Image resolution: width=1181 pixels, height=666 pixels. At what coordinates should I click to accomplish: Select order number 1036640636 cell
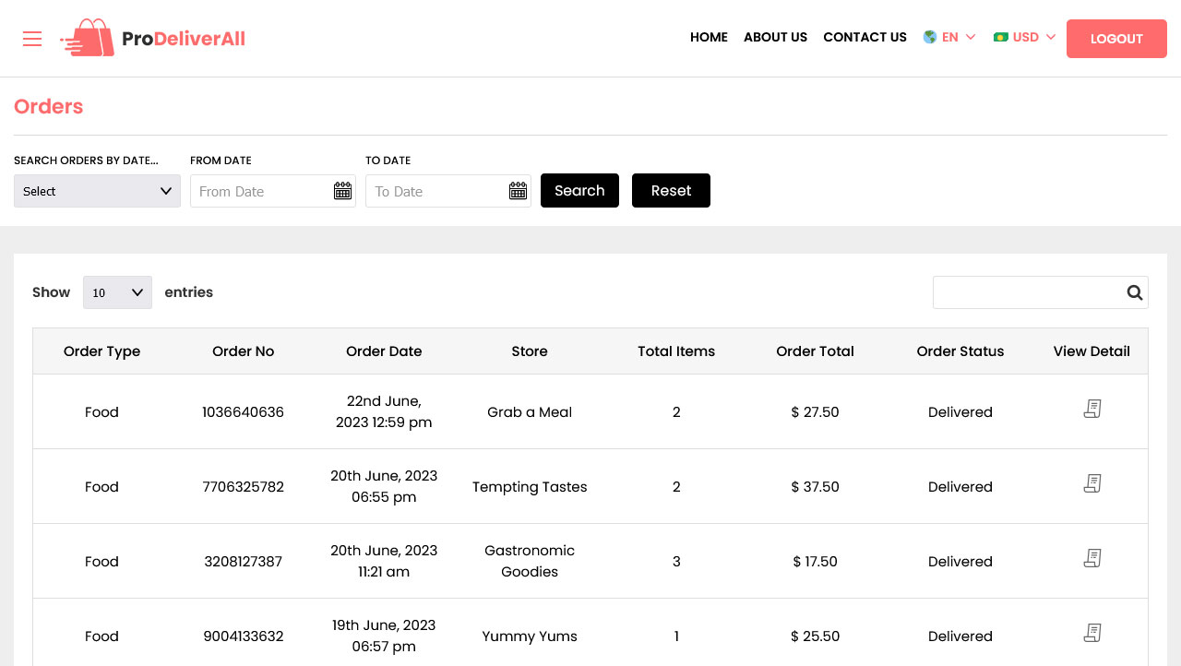(x=243, y=412)
